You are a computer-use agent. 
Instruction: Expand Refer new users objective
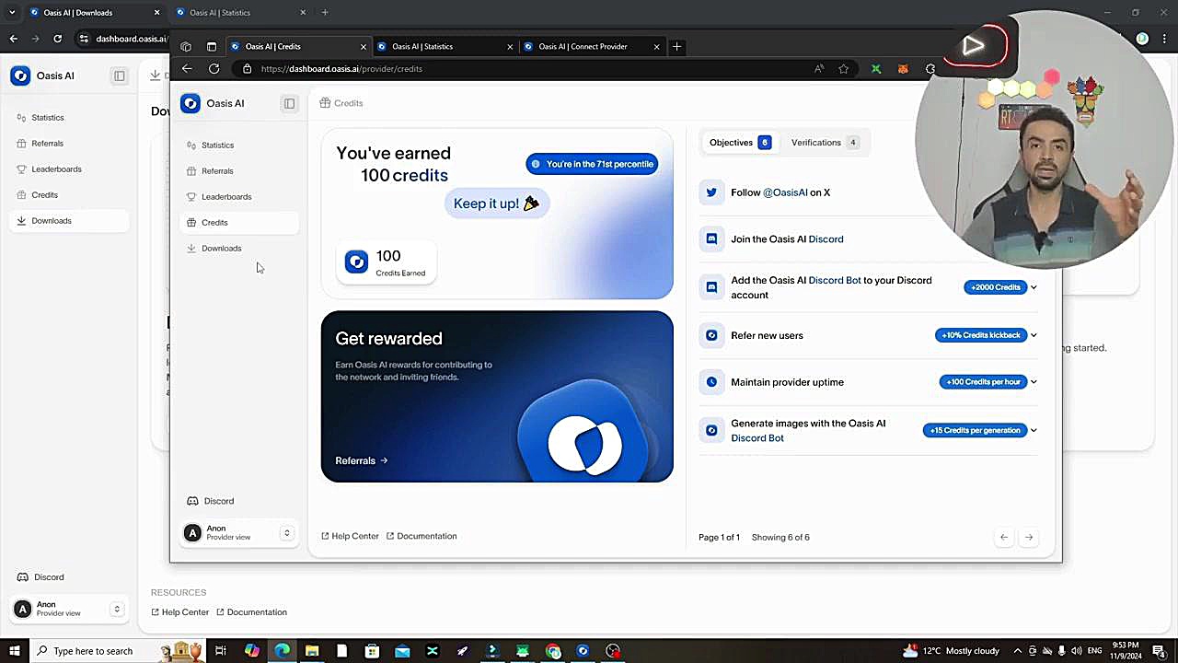tap(1034, 335)
